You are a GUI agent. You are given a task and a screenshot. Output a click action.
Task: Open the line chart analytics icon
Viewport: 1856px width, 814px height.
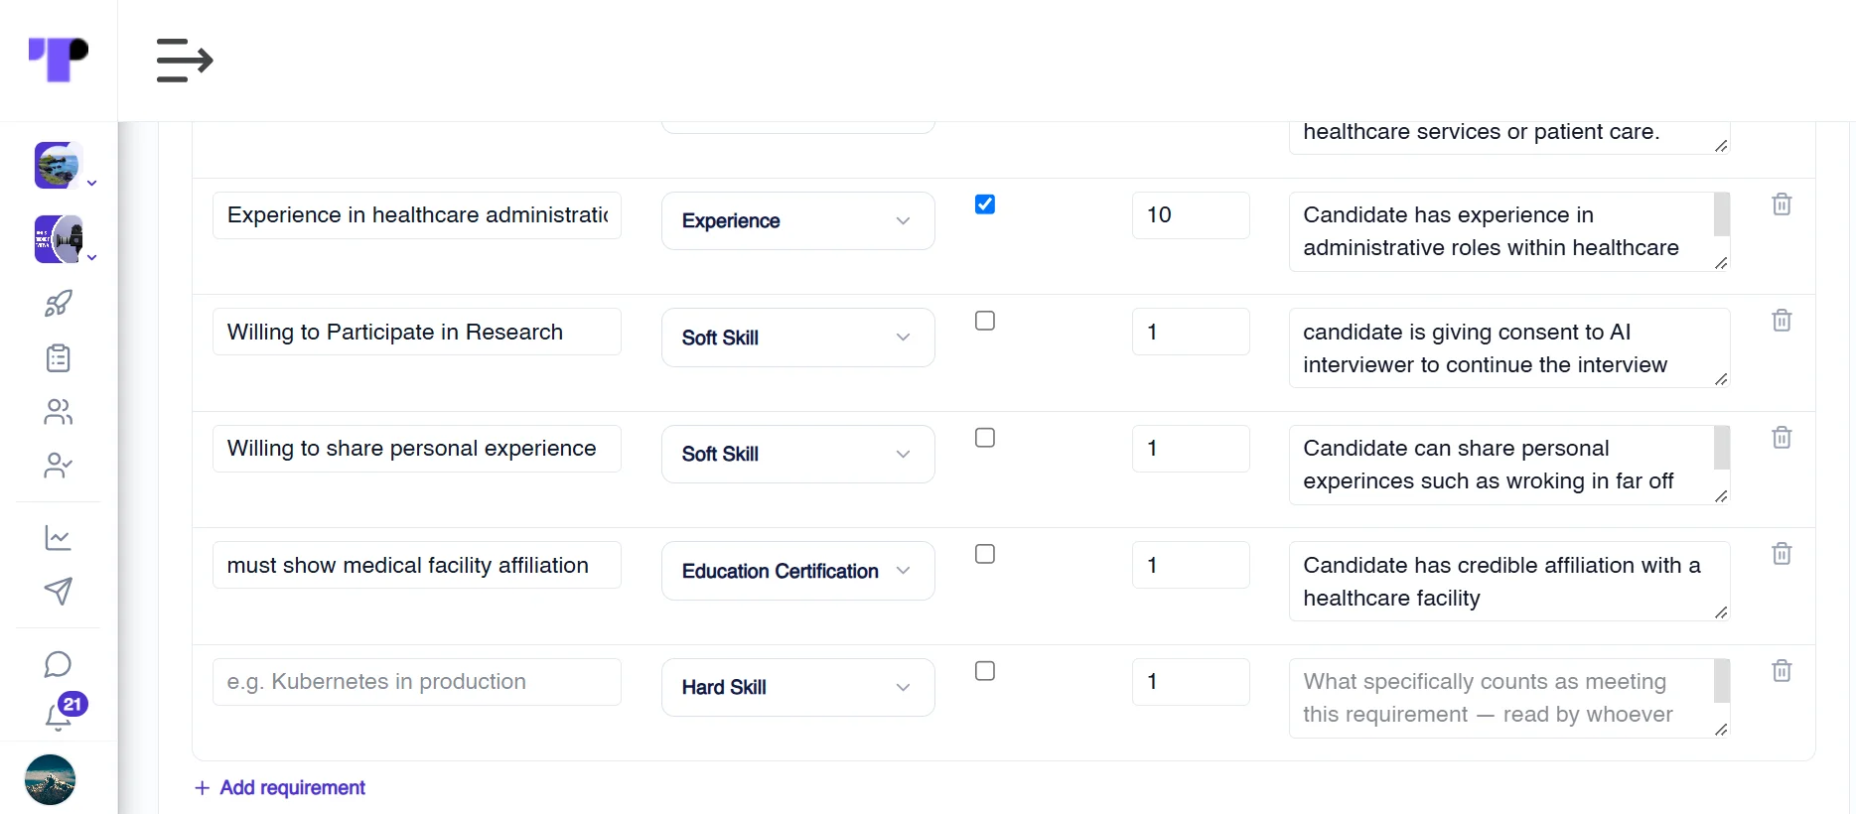click(x=59, y=538)
